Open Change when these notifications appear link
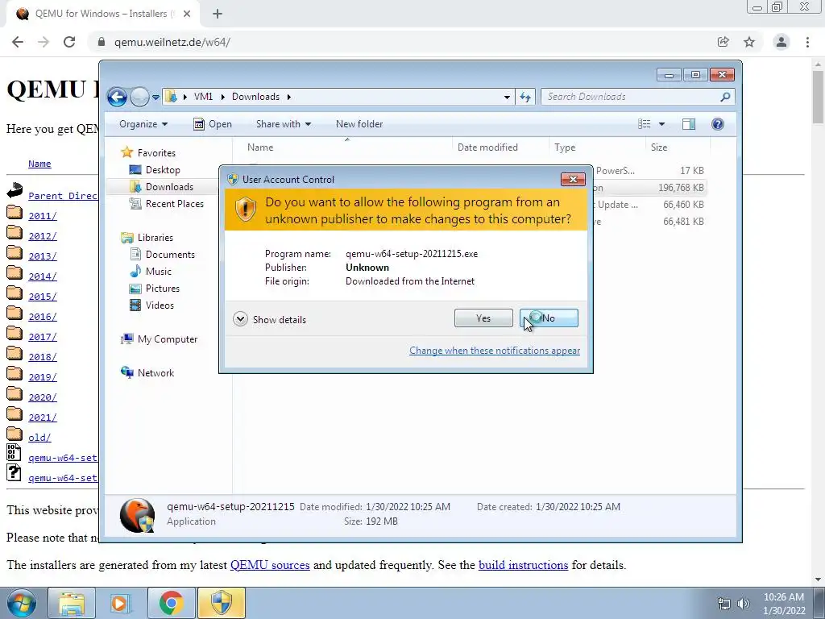The height and width of the screenshot is (619, 825). [495, 351]
